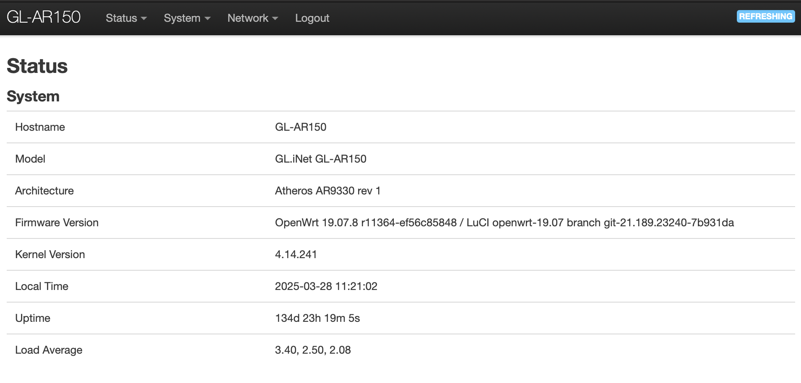Viewport: 801px width, 383px height.
Task: Click the System section heading above table
Action: point(33,96)
